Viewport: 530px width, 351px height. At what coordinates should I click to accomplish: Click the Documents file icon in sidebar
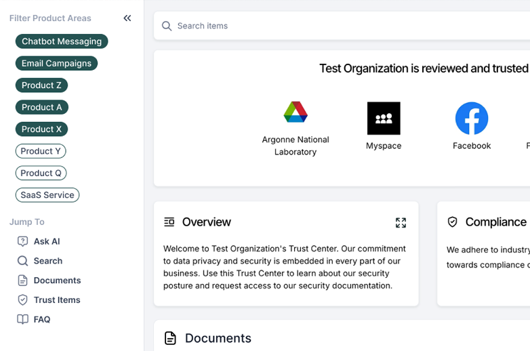click(22, 281)
